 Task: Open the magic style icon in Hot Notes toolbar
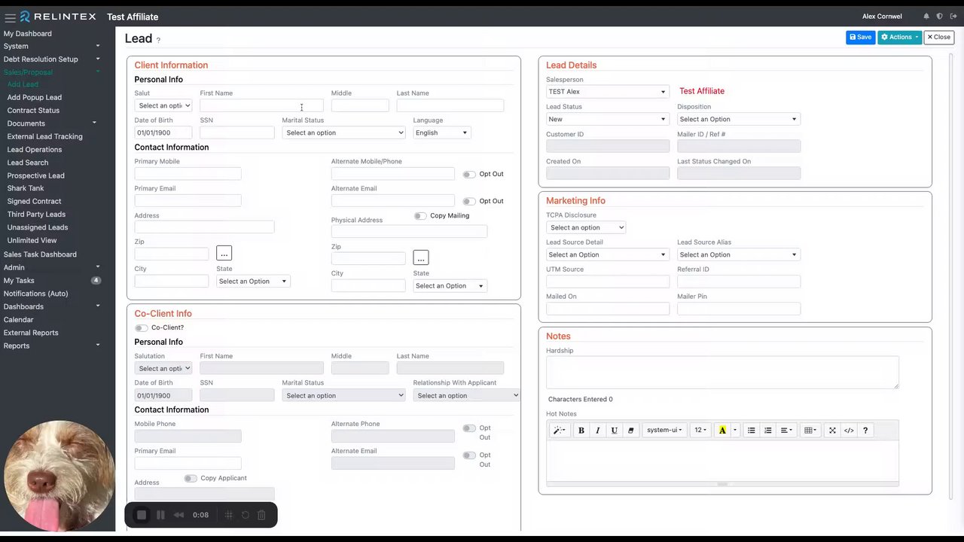(559, 431)
